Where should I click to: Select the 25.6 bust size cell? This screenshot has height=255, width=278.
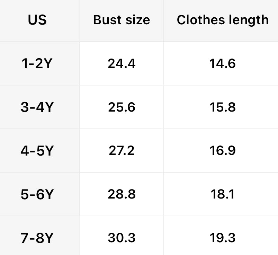[122, 107]
